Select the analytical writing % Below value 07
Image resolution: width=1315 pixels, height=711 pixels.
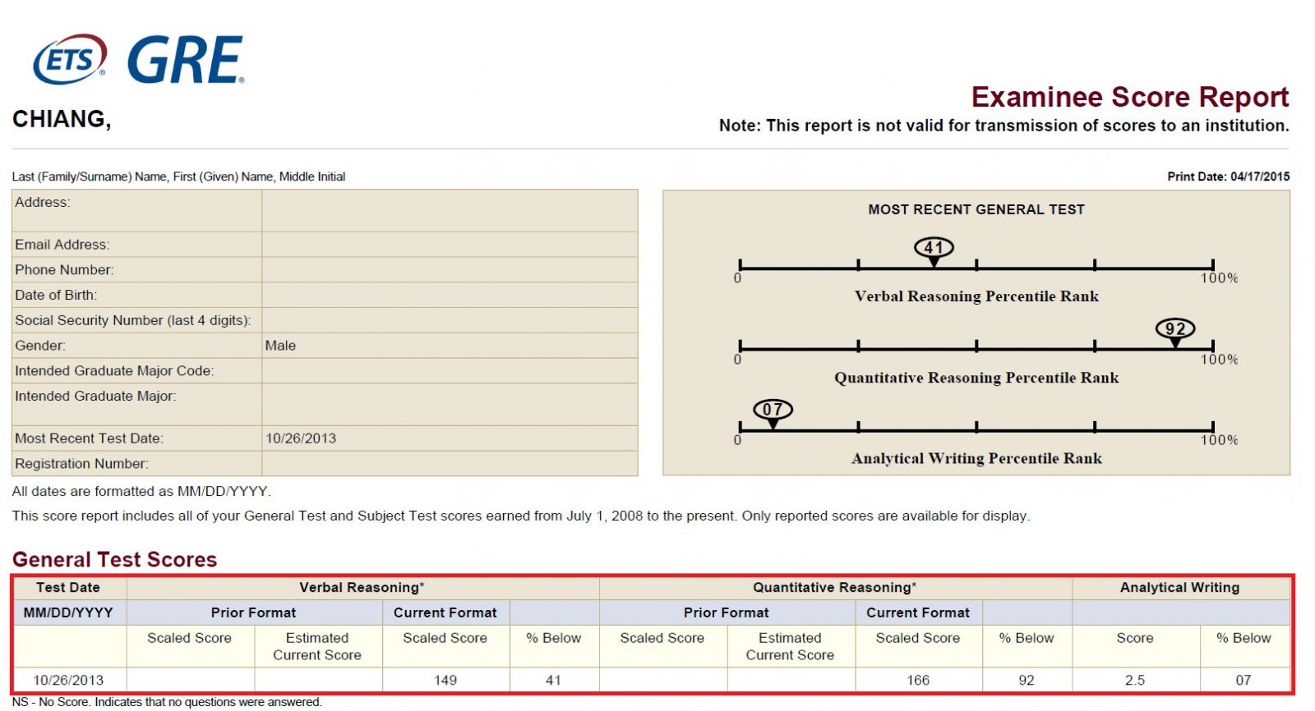[1243, 680]
